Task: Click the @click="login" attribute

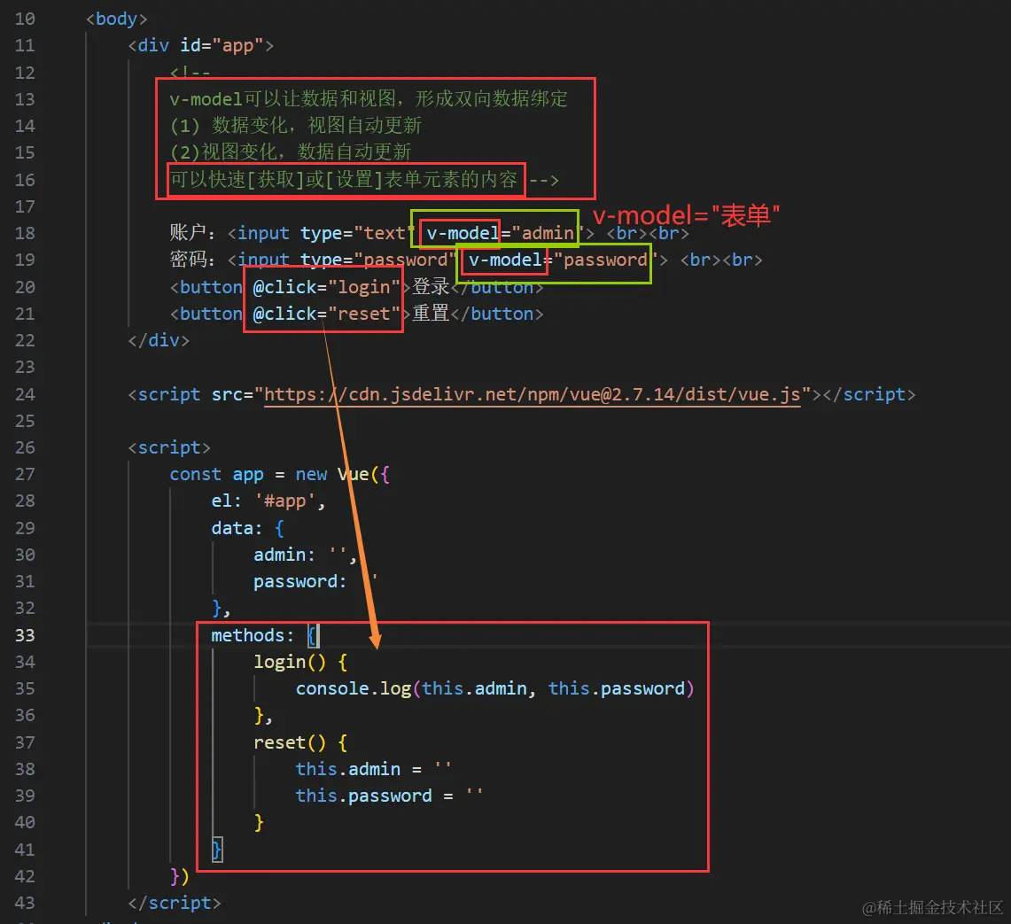Action: point(327,287)
